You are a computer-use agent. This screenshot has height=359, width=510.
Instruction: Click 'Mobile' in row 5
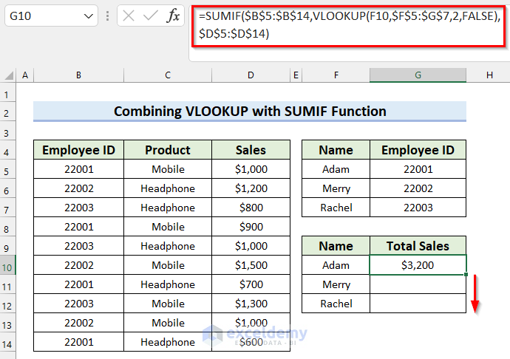168,169
